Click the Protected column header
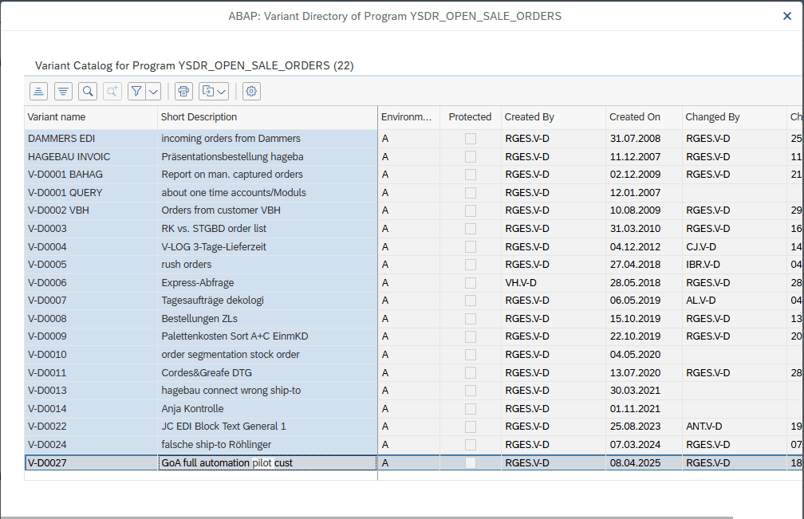804x519 pixels. coord(471,117)
